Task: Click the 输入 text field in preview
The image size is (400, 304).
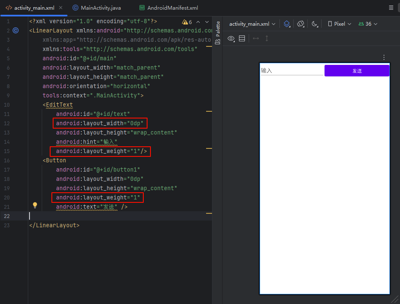Action: click(292, 71)
